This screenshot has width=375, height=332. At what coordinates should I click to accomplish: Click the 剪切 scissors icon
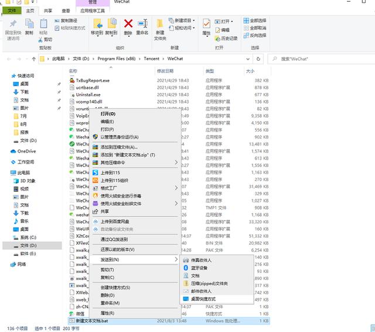(40, 40)
